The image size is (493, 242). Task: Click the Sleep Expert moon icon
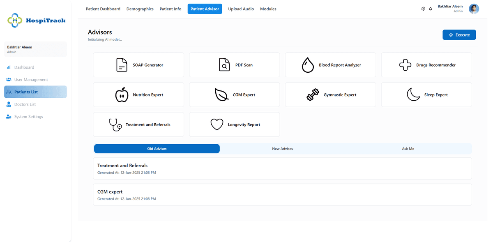point(413,95)
